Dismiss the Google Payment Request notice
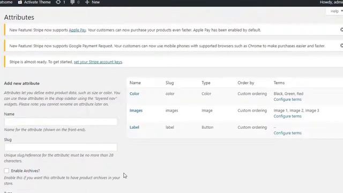 tap(341, 46)
